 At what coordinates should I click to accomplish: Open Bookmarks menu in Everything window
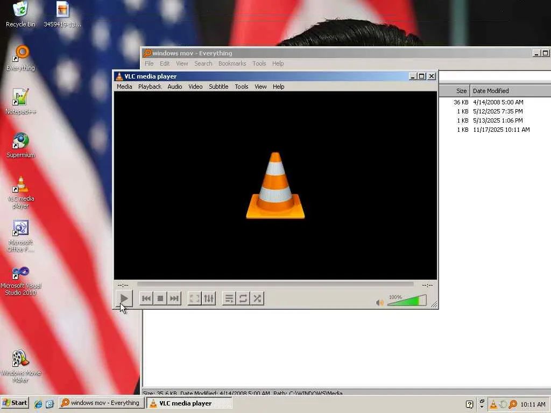click(232, 63)
